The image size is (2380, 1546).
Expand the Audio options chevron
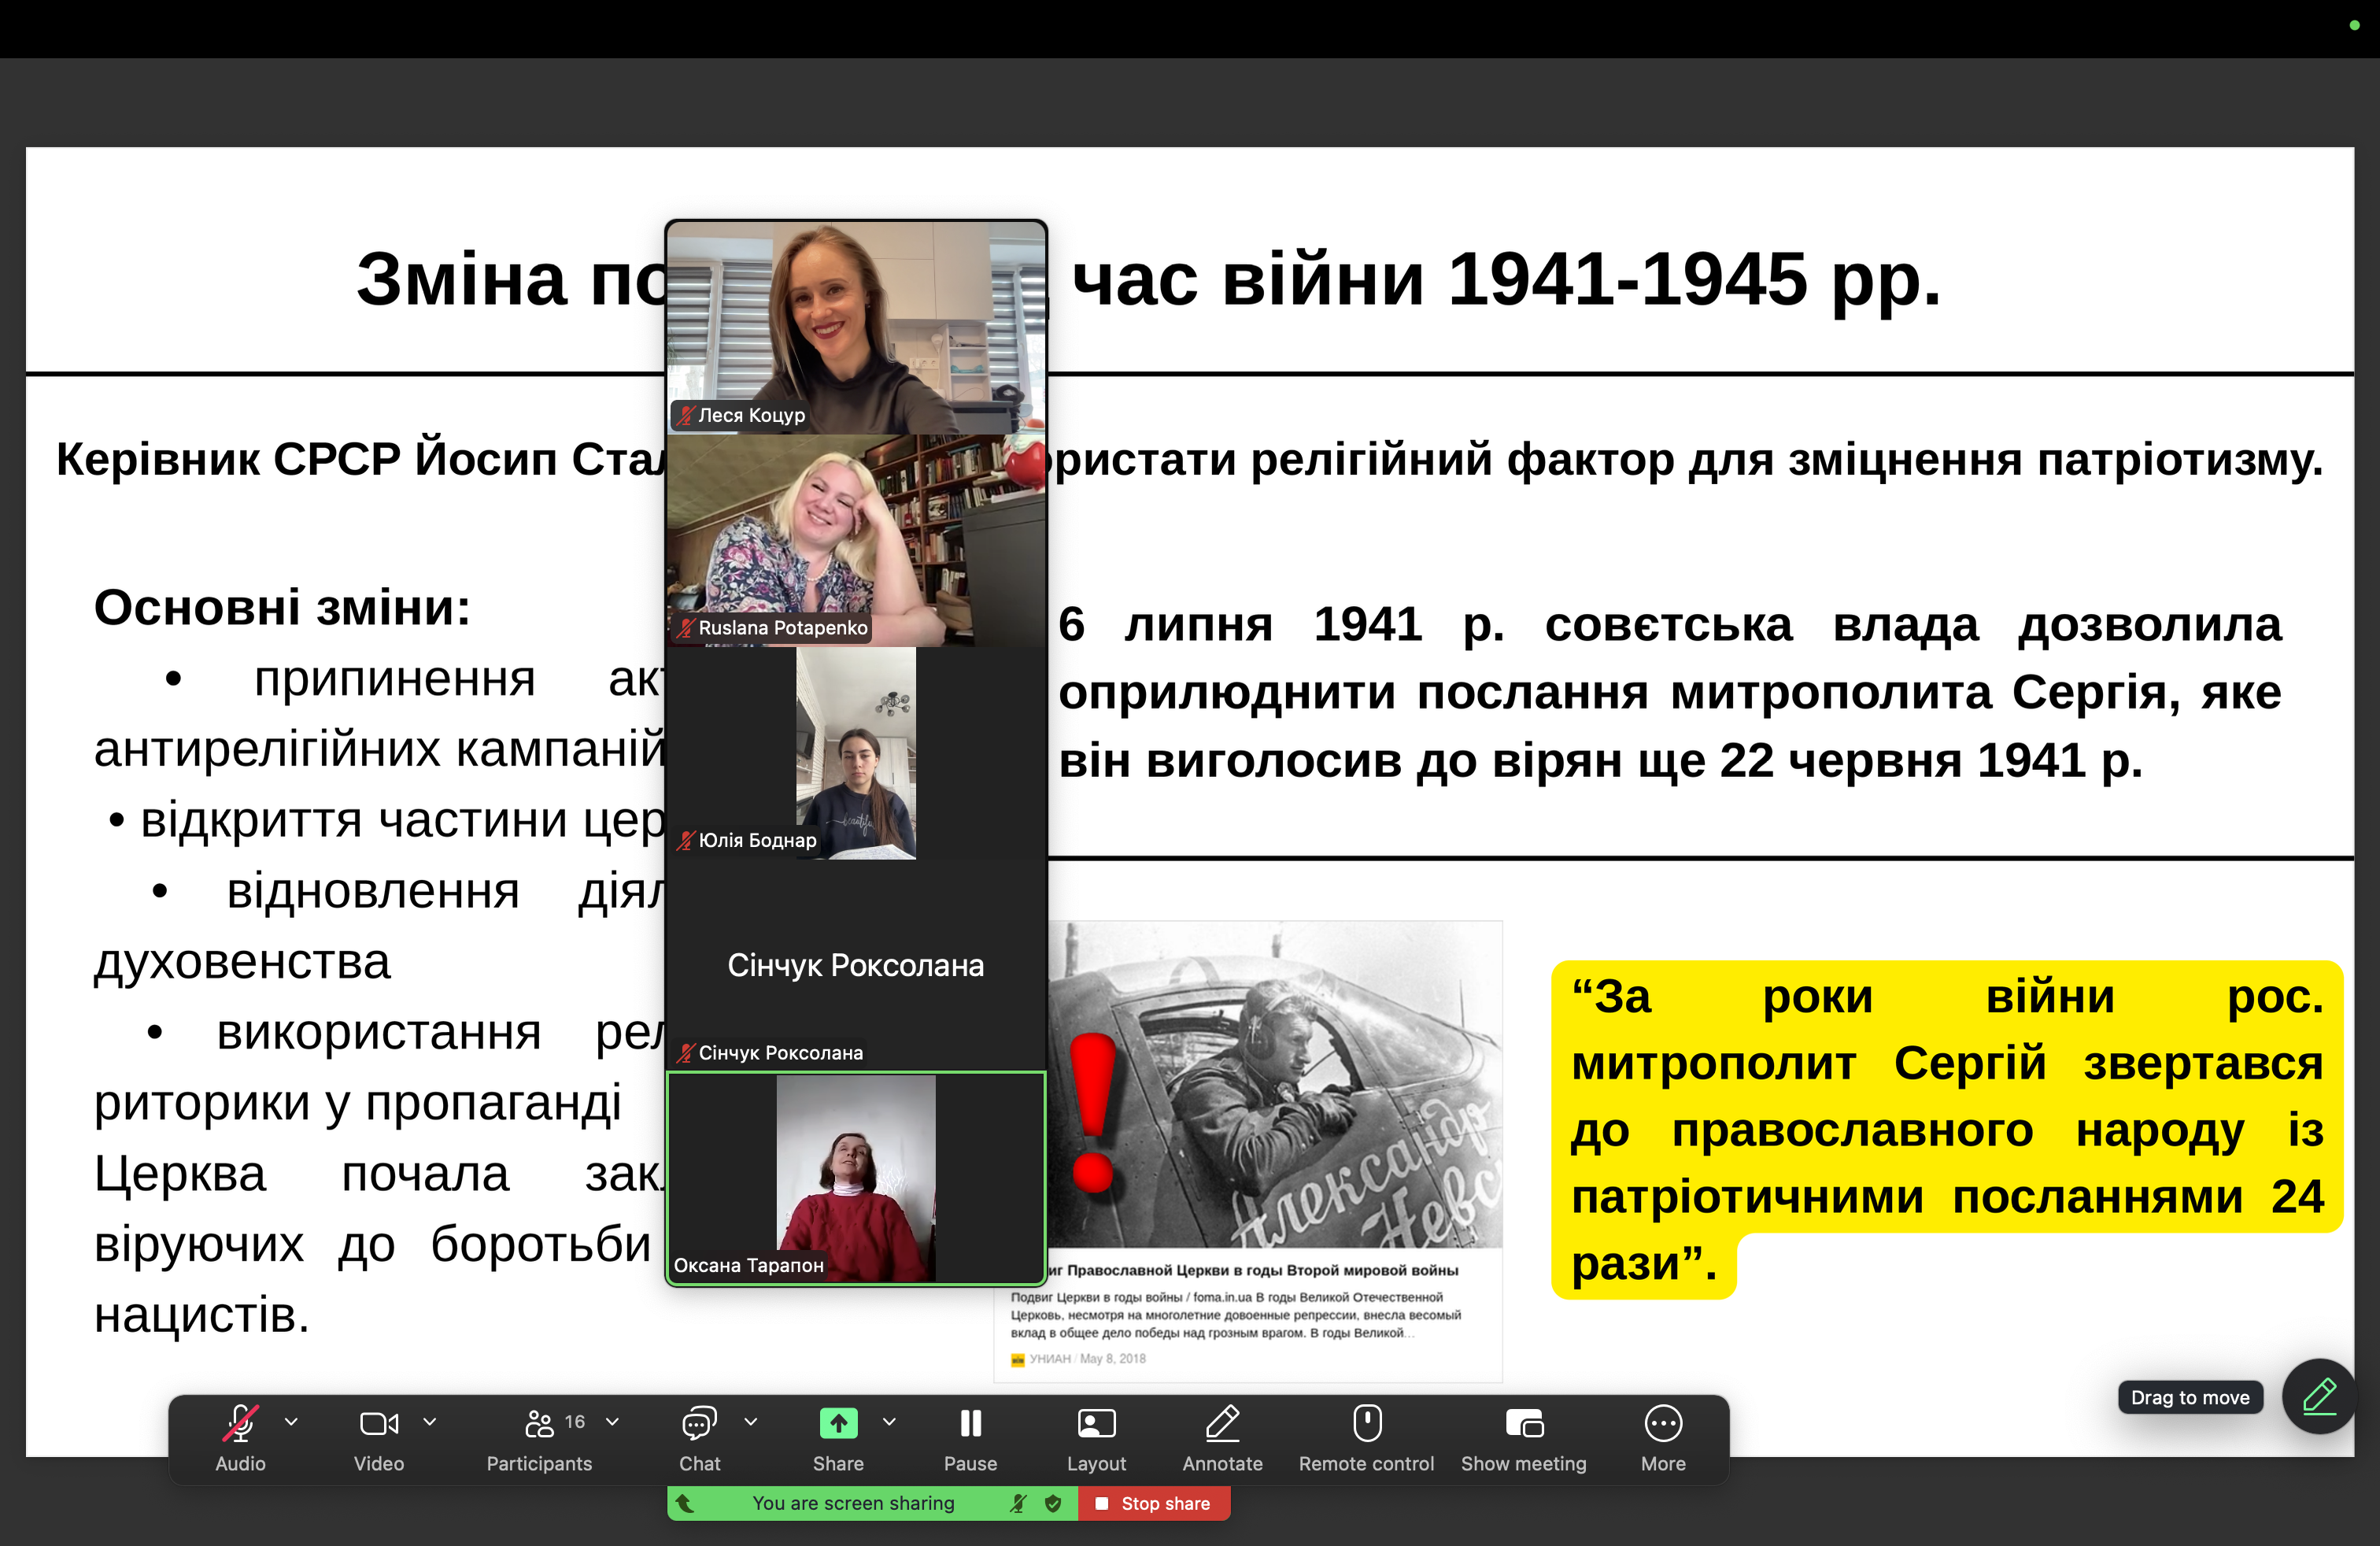click(291, 1421)
